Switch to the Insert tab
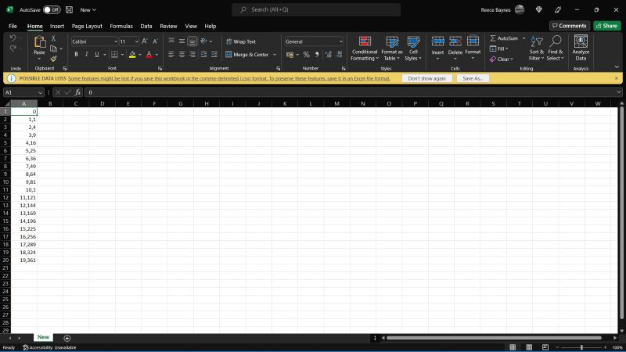The image size is (626, 352). [x=57, y=26]
